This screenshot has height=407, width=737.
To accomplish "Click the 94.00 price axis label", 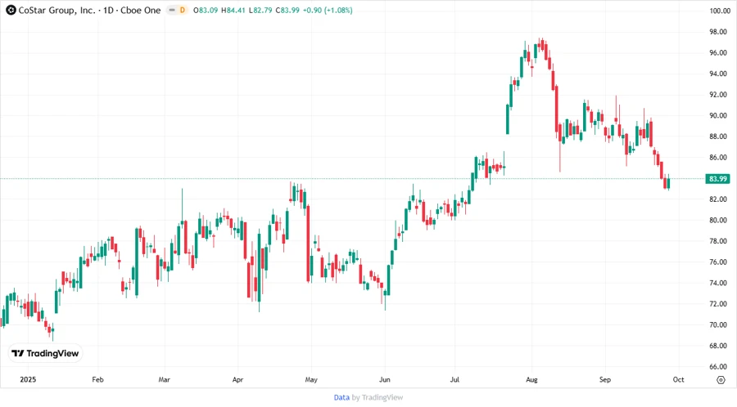I will [x=717, y=74].
